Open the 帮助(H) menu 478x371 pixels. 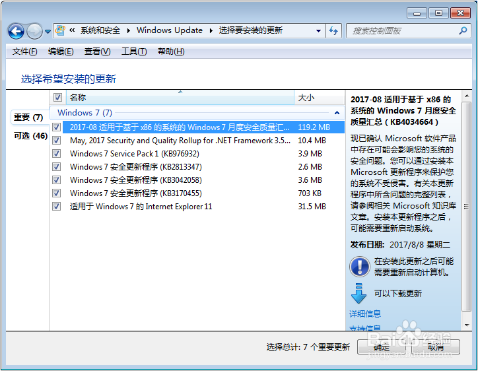tap(171, 51)
